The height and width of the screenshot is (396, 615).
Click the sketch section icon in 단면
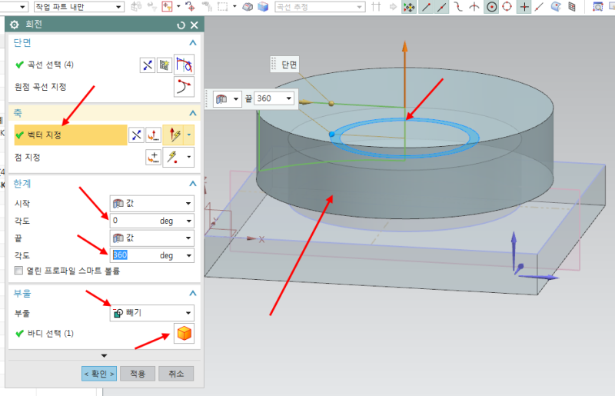click(165, 65)
